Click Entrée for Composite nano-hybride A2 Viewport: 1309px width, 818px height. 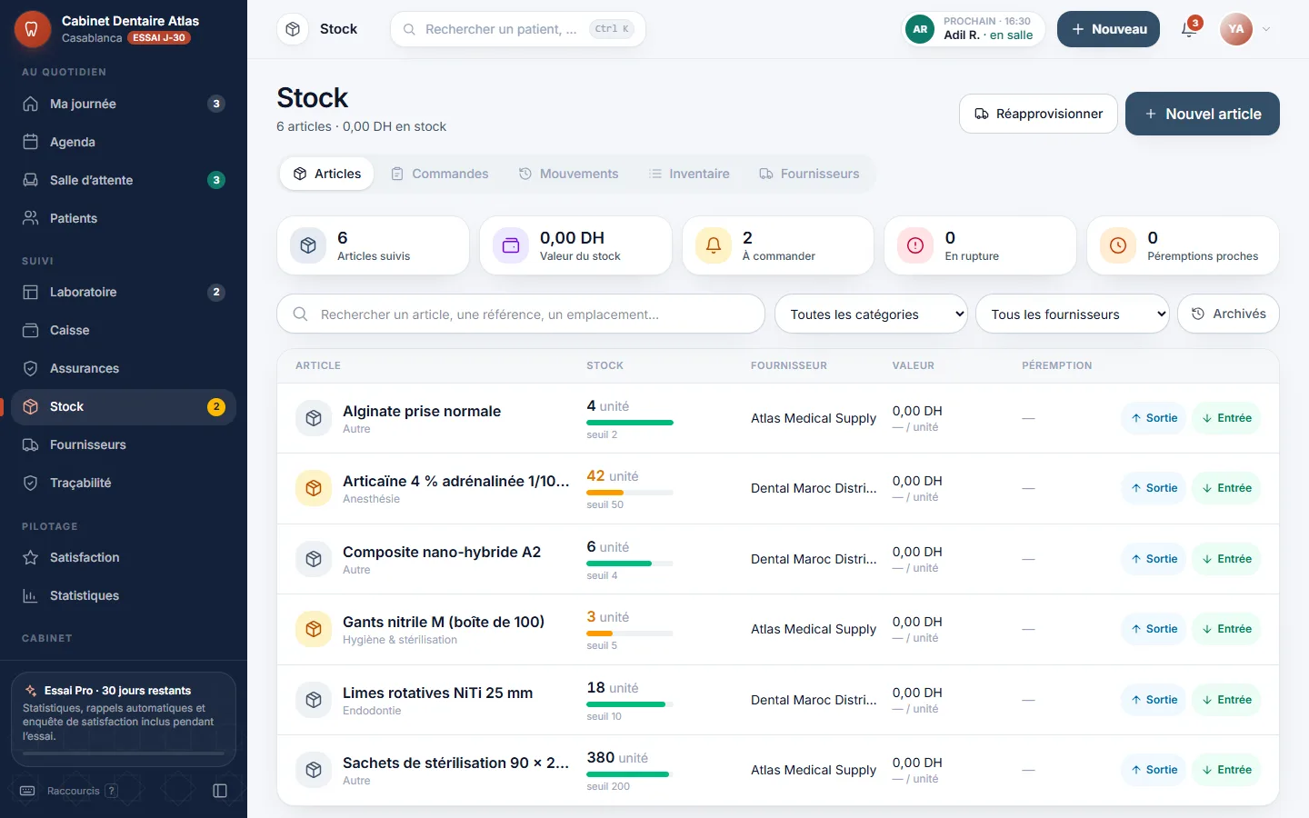(x=1226, y=559)
